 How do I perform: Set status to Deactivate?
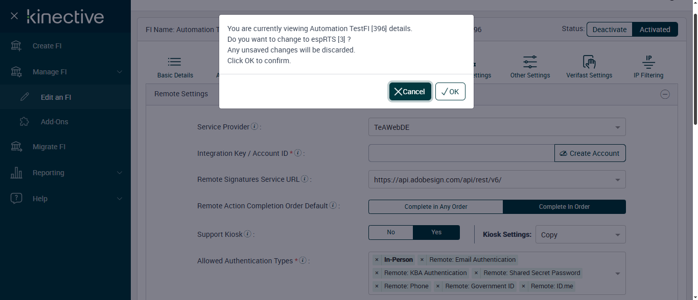click(x=609, y=30)
